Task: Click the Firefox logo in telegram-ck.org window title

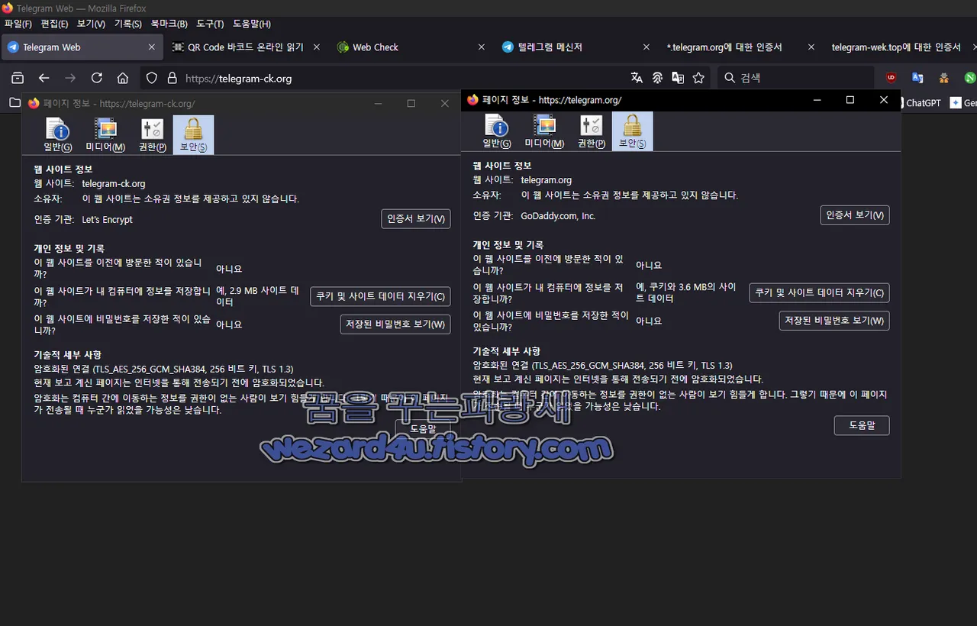Action: (x=34, y=103)
